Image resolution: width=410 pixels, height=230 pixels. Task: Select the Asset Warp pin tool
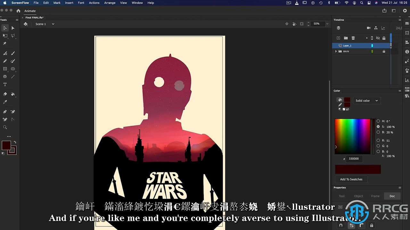click(5, 43)
